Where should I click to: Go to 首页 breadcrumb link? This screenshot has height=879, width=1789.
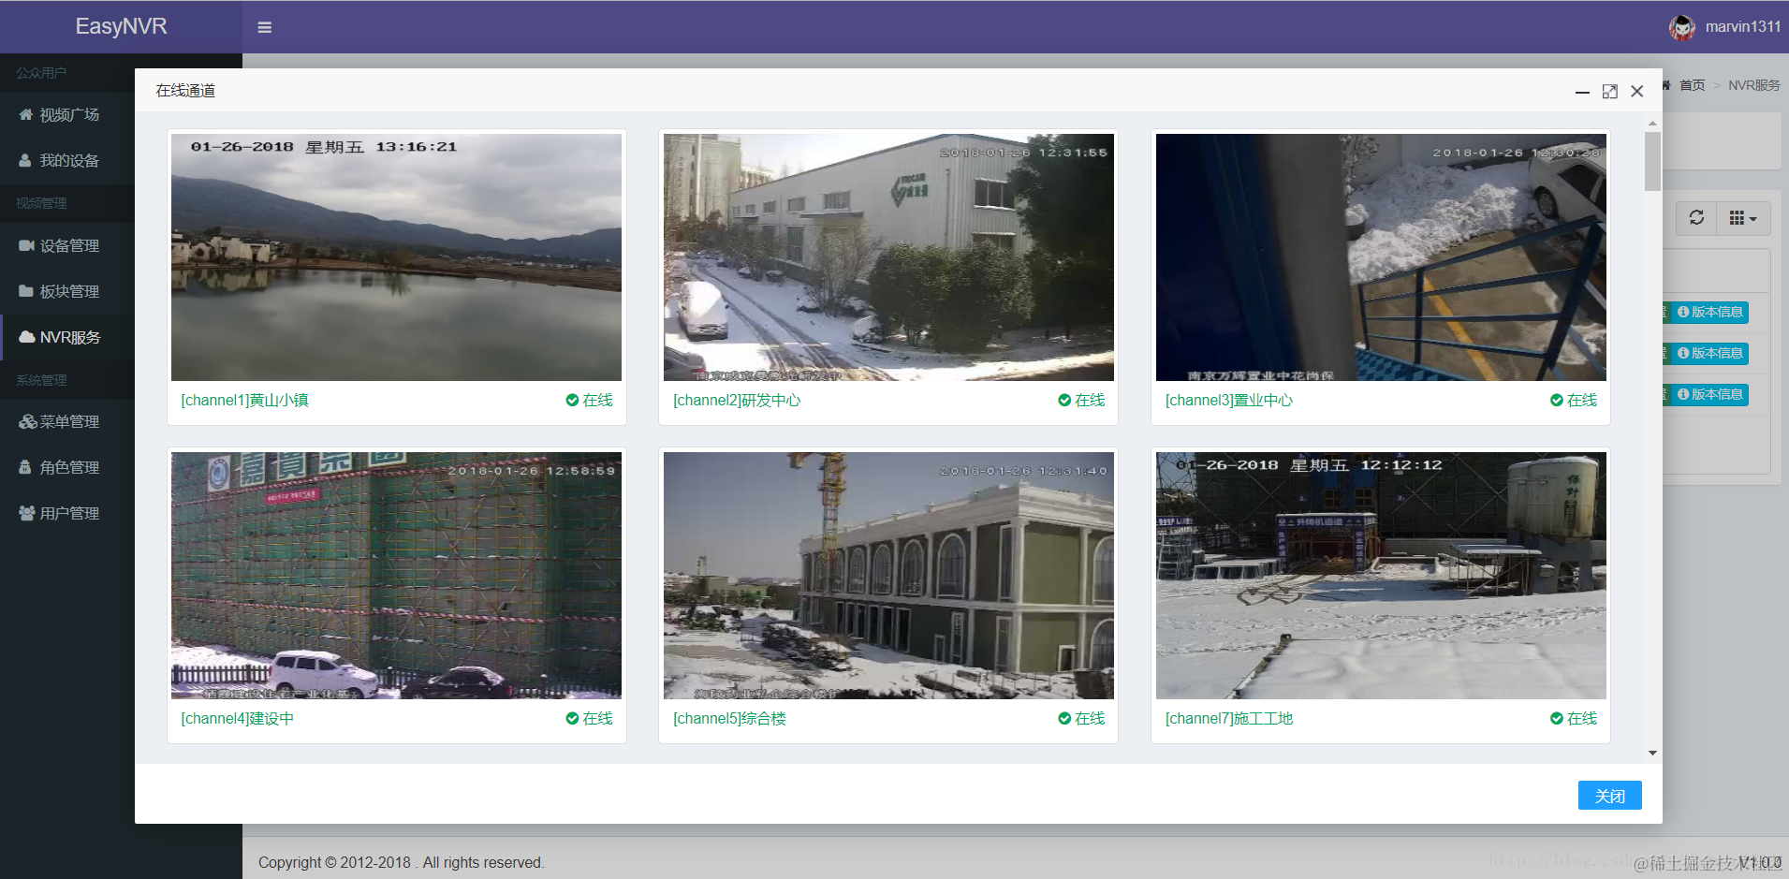click(x=1692, y=85)
